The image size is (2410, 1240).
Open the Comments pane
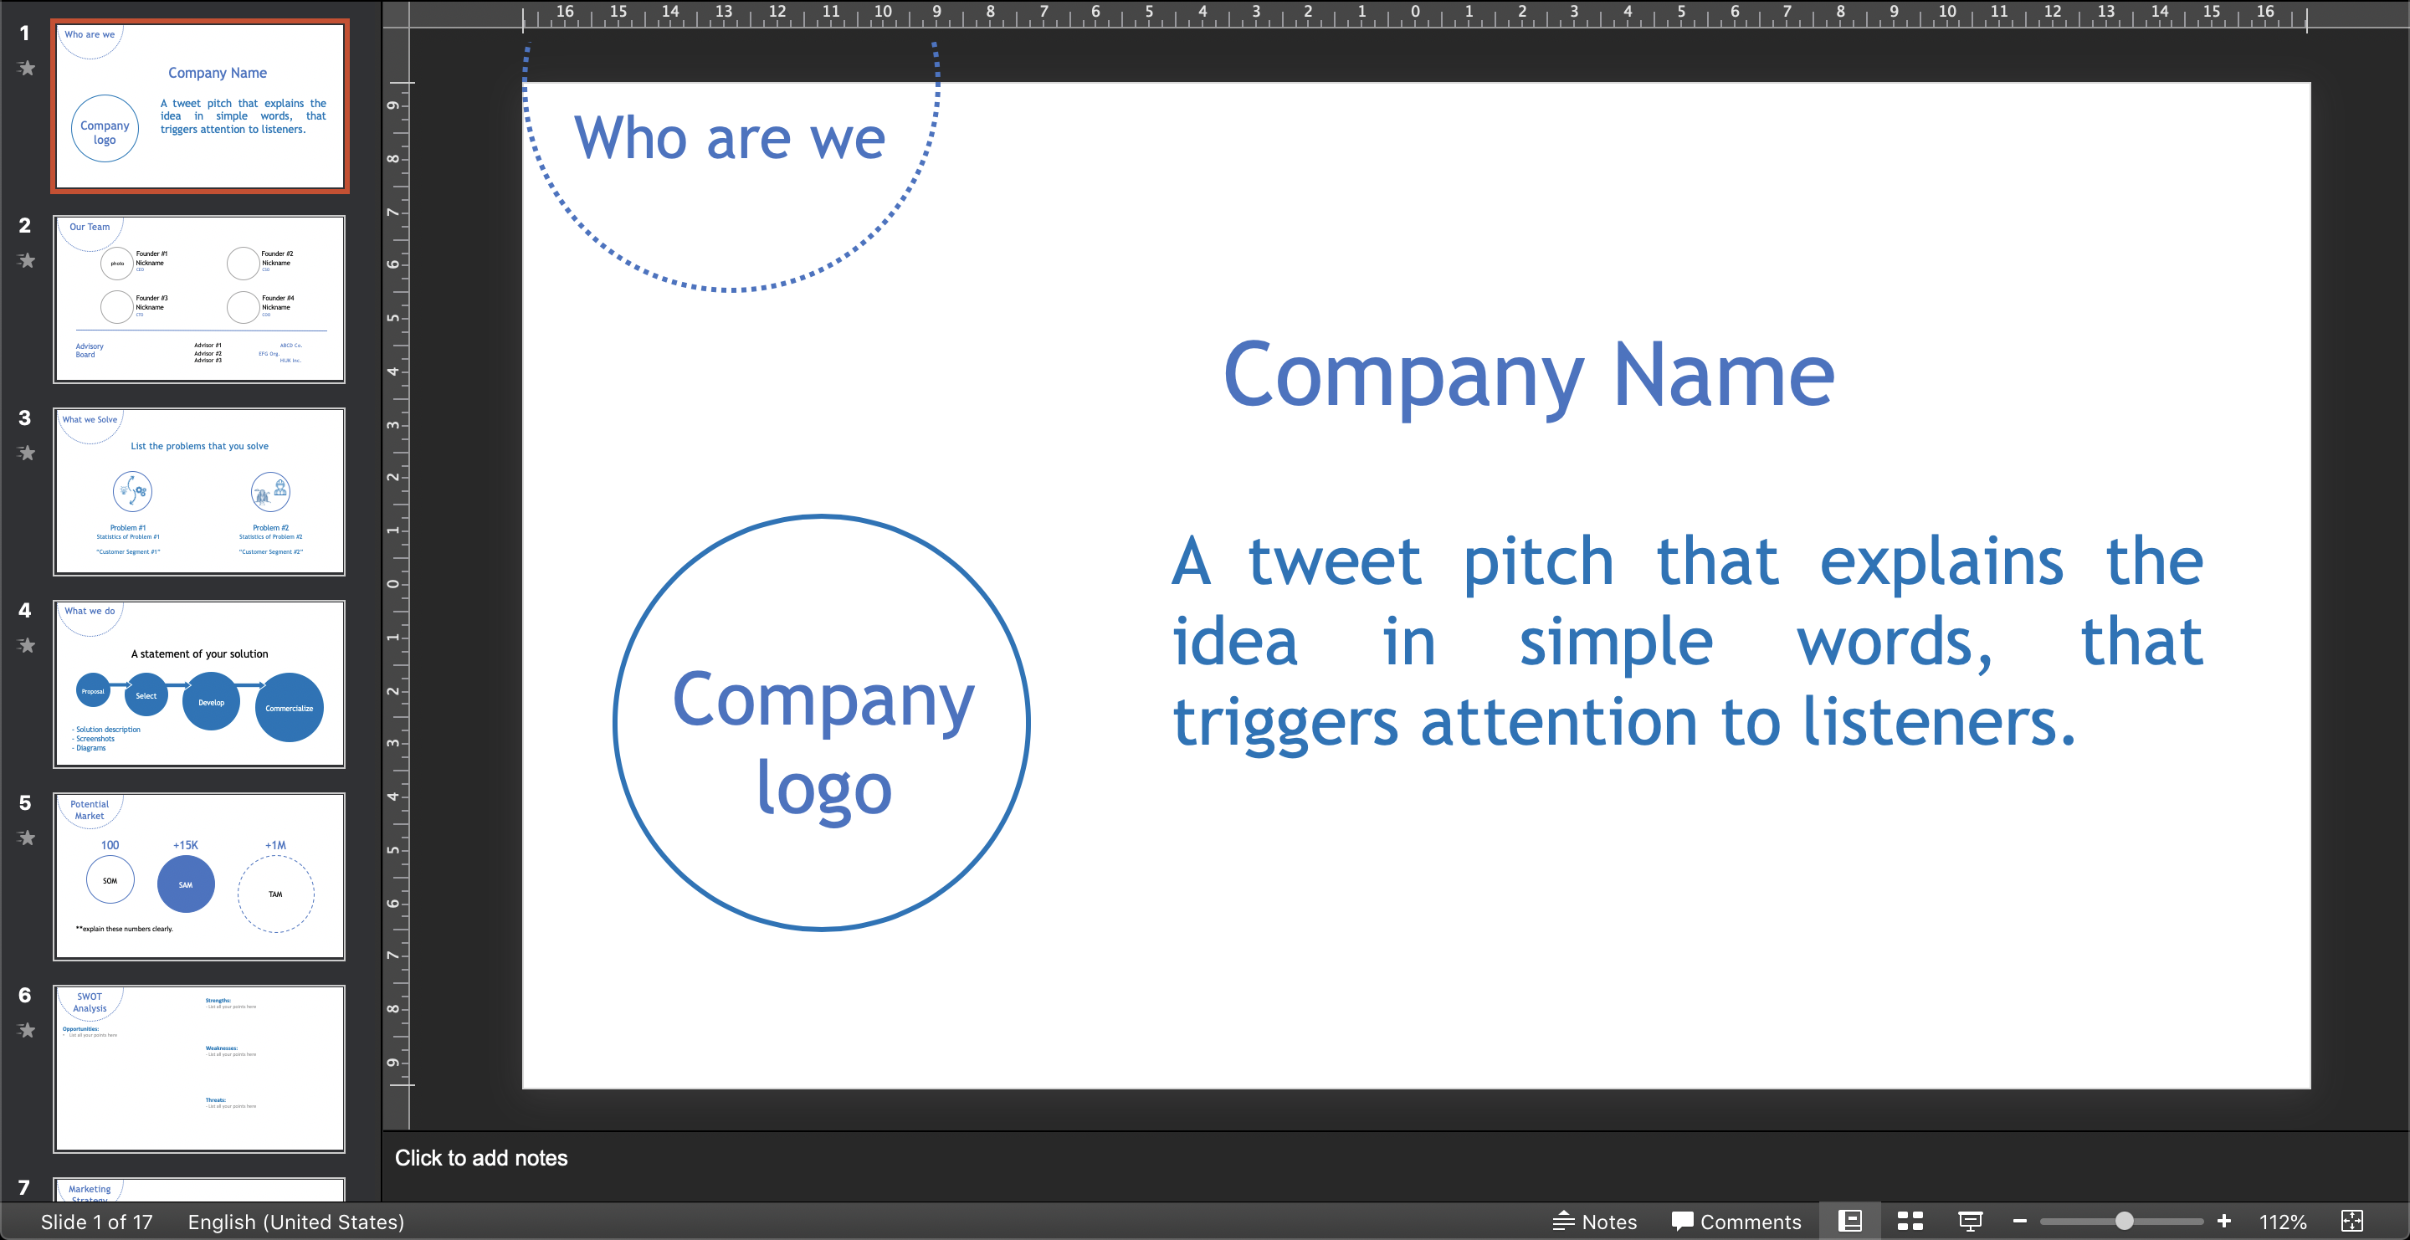[x=1736, y=1222]
